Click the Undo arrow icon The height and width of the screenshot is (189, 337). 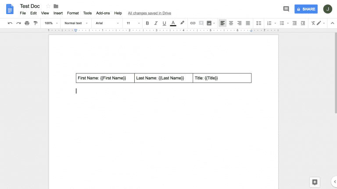[10, 23]
